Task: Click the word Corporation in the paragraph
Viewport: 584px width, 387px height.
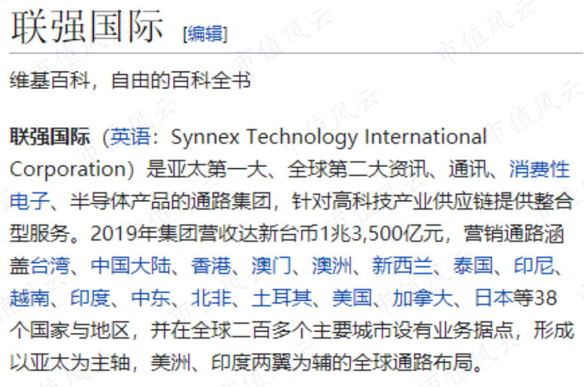Action: tap(68, 169)
